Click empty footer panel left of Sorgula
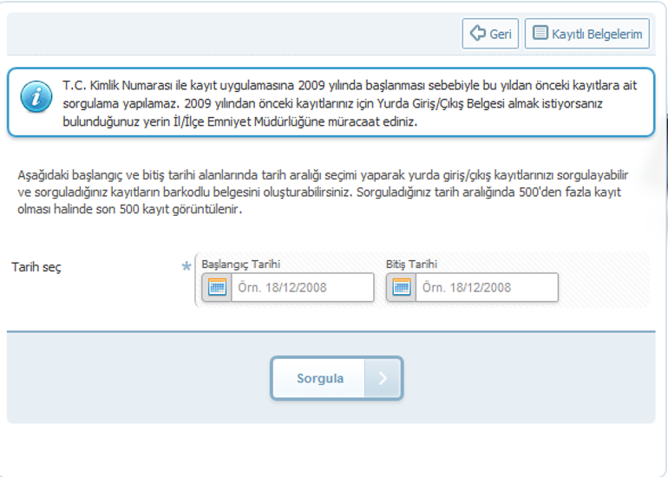This screenshot has height=477, width=668. (130, 378)
